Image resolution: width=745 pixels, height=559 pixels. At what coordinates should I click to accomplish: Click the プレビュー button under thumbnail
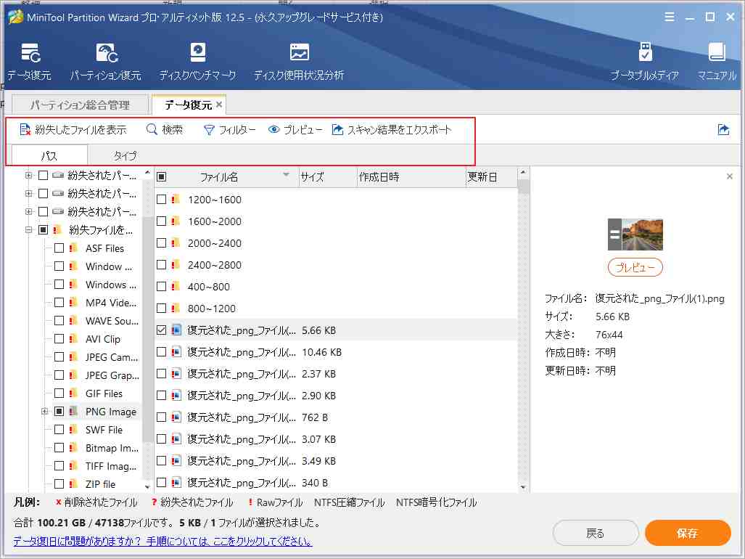[635, 268]
